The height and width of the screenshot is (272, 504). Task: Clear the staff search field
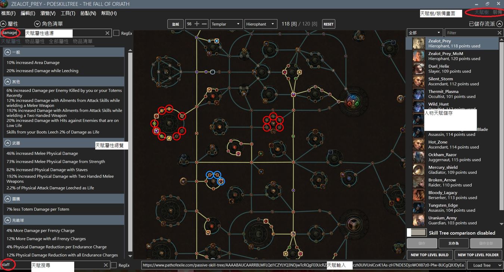(x=106, y=265)
